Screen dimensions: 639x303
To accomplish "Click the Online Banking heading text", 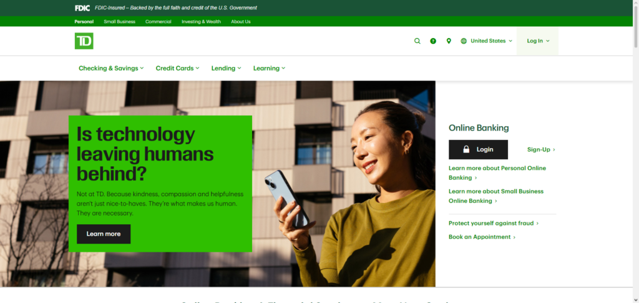I will point(479,128).
